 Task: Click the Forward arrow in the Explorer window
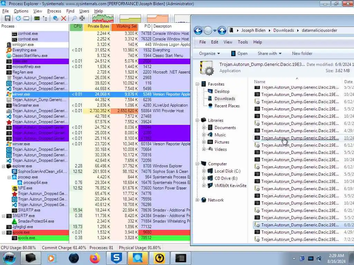pyautogui.click(x=208, y=30)
